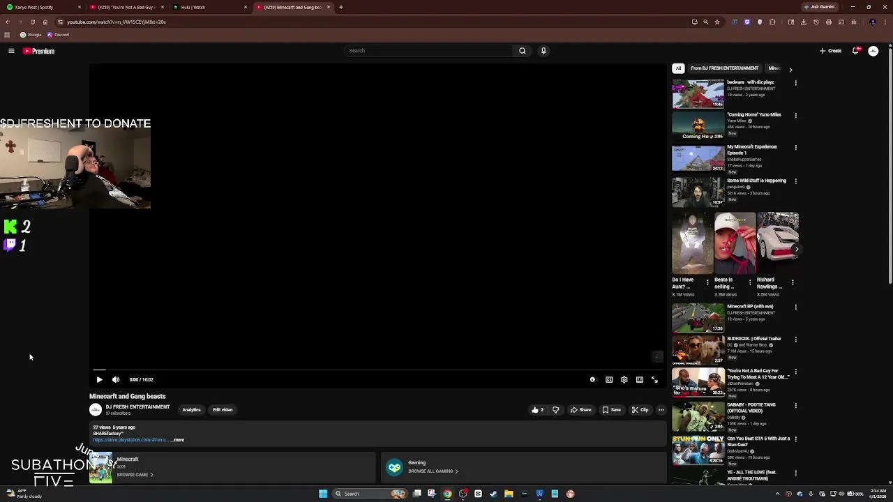Screen dimensions: 893x502
Task: Open badwars with diz playz thumbnail
Action: (x=698, y=93)
